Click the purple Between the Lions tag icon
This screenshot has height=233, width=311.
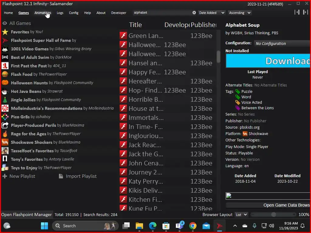click(x=238, y=108)
